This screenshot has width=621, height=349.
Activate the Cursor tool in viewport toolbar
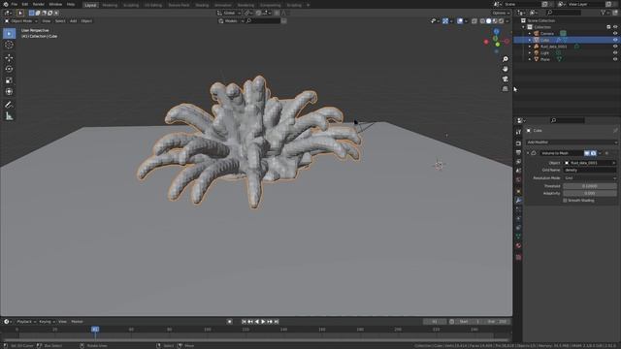[x=9, y=45]
